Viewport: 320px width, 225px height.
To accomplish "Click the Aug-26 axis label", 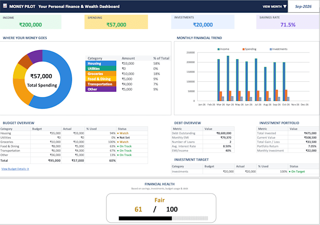I will pos(267,104).
